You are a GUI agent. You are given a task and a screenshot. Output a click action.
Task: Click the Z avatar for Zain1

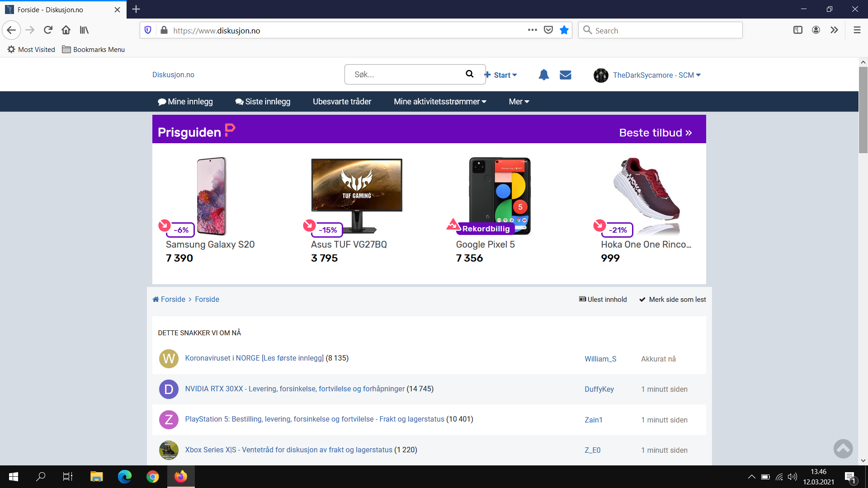(x=169, y=420)
